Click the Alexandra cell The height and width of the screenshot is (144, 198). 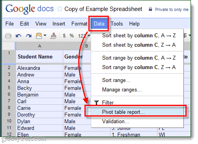pos(40,68)
